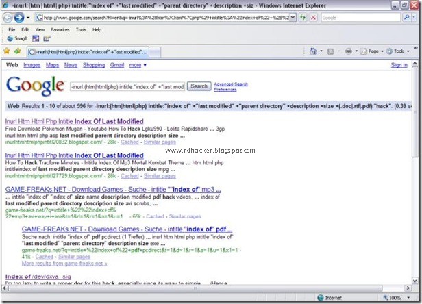Image resolution: width=422 pixels, height=304 pixels.
Task: Open a new blank tab
Action: [x=155, y=52]
